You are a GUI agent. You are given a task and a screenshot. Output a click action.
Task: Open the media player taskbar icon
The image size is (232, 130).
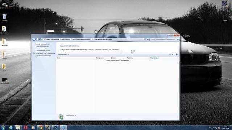pyautogui.click(x=33, y=127)
